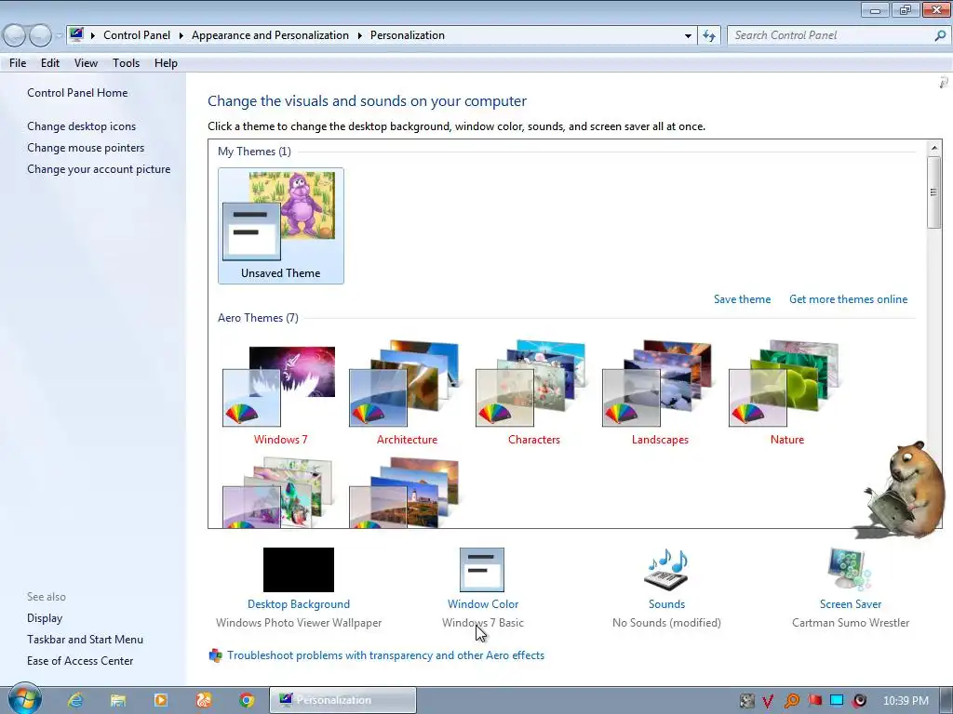
Task: Launch UC Browser from taskbar
Action: 204,700
